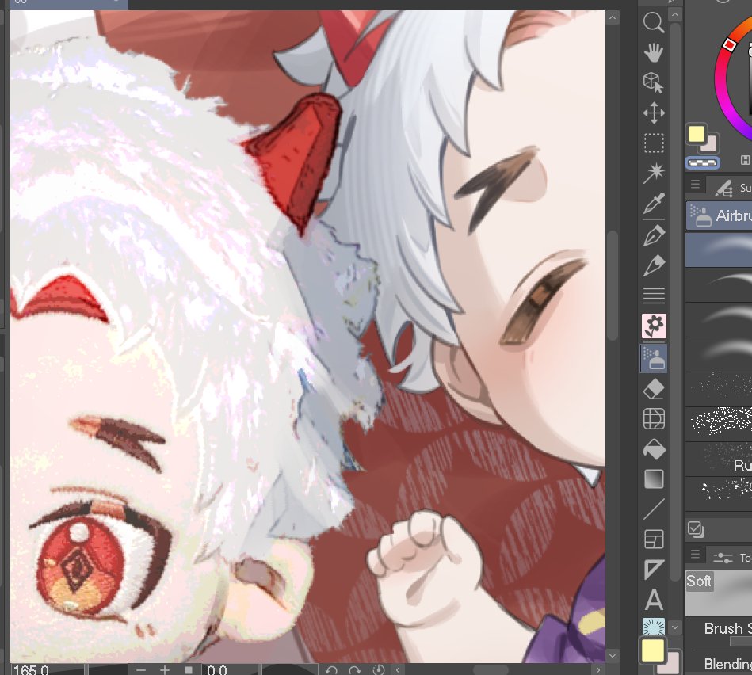The width and height of the screenshot is (752, 675).
Task: Click the horizontal scrollbar left arrow
Action: (398, 669)
